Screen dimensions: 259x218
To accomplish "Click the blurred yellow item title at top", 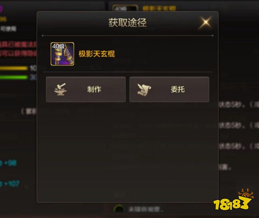I will [x=159, y=8].
